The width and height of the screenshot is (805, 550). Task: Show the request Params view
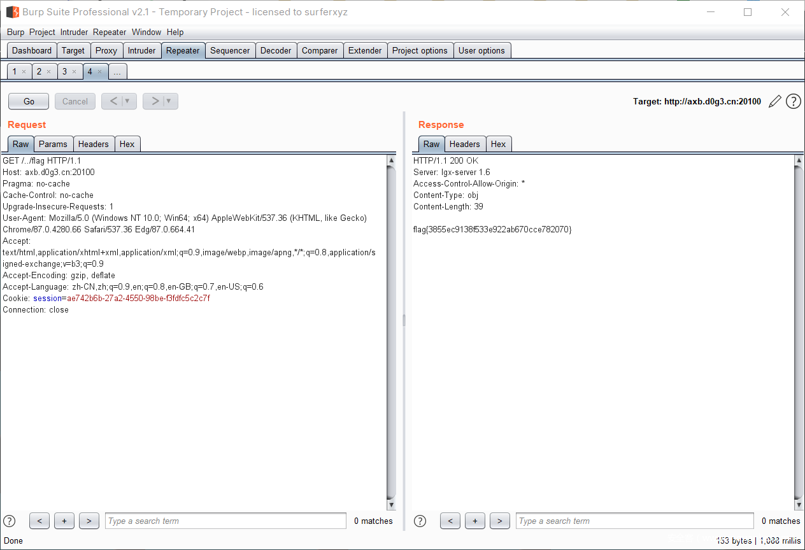53,144
